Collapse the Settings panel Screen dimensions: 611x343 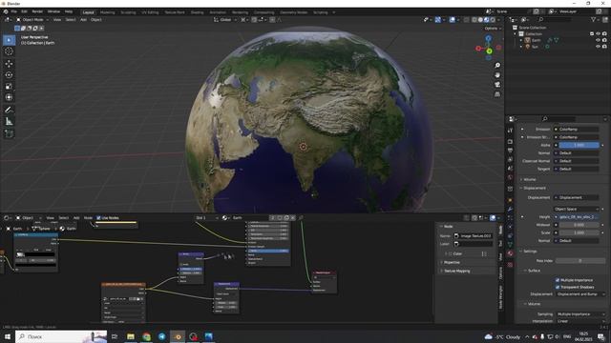529,252
